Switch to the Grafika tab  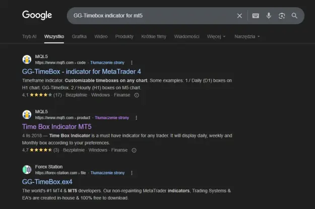point(79,36)
